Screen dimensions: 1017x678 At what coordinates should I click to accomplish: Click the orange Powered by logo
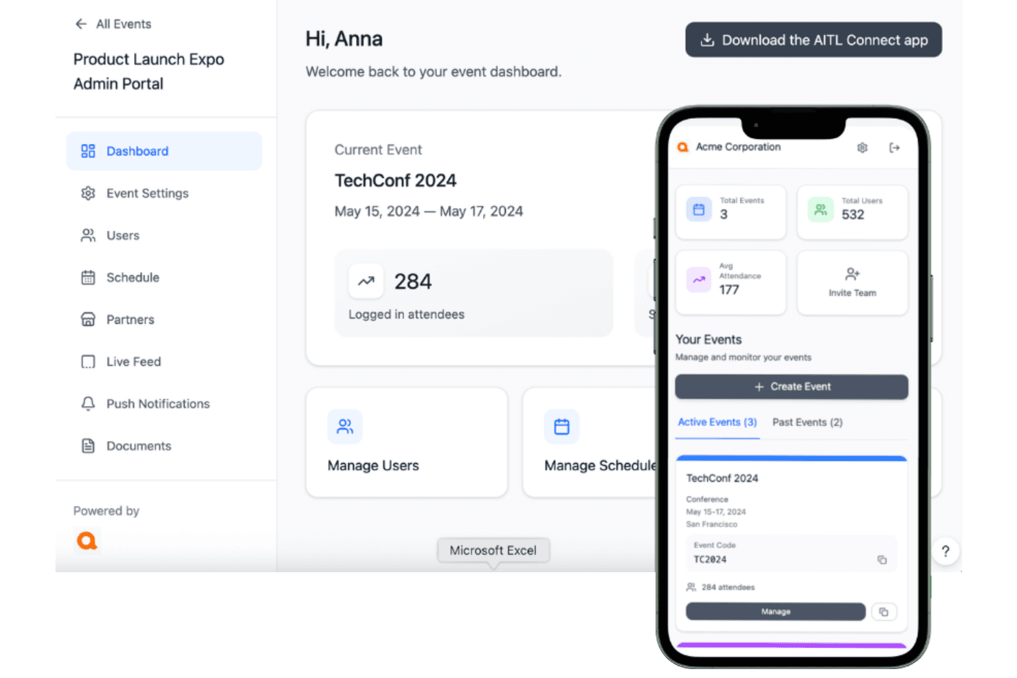[x=87, y=541]
